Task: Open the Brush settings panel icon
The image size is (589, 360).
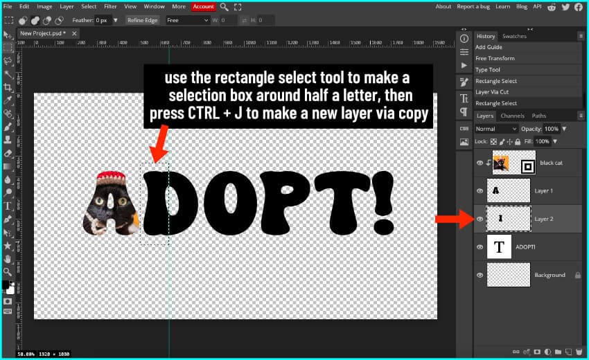Action: [464, 82]
